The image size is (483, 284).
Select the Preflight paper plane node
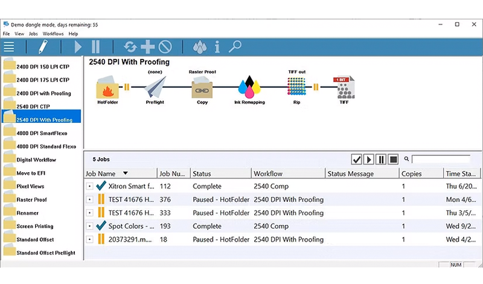[x=155, y=87]
